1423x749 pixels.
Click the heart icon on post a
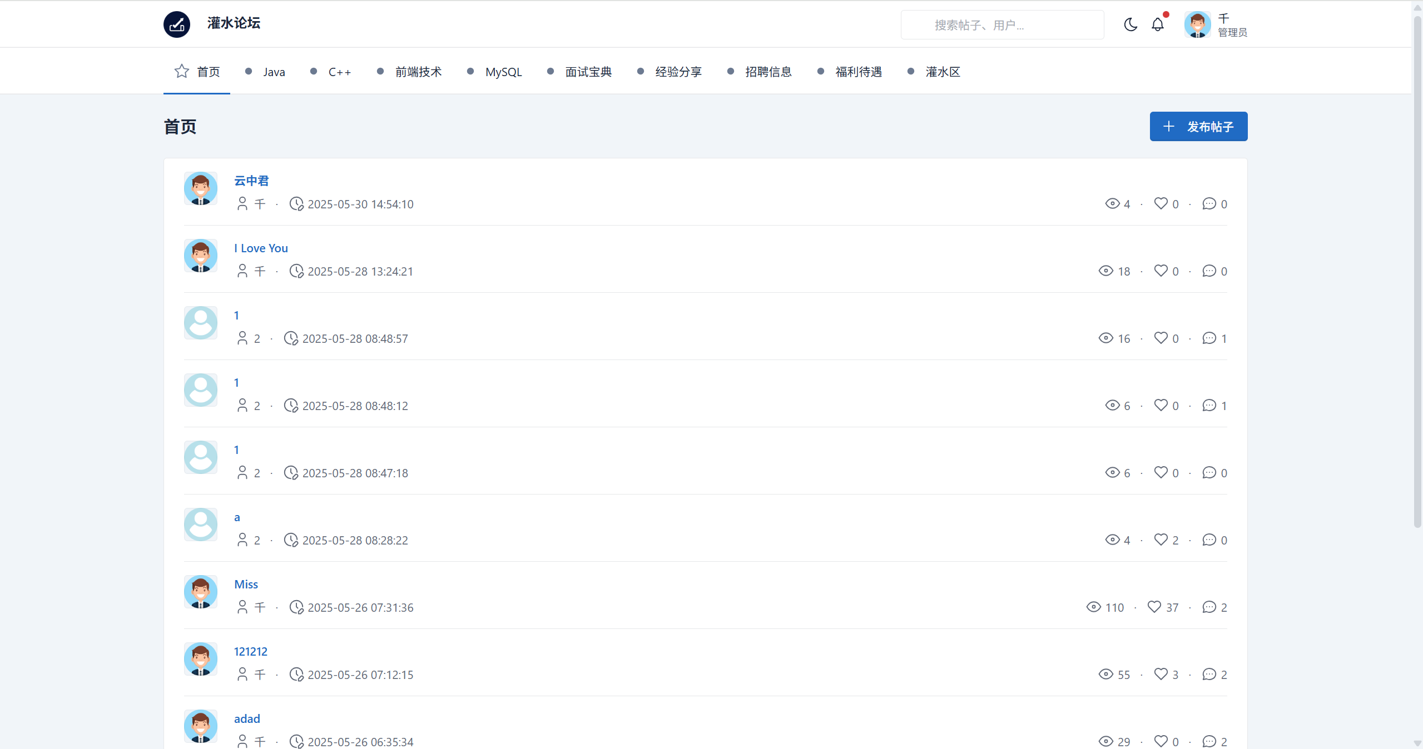tap(1161, 540)
